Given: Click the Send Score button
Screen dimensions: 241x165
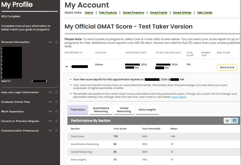Looking at the screenshot, I should 227,67.
